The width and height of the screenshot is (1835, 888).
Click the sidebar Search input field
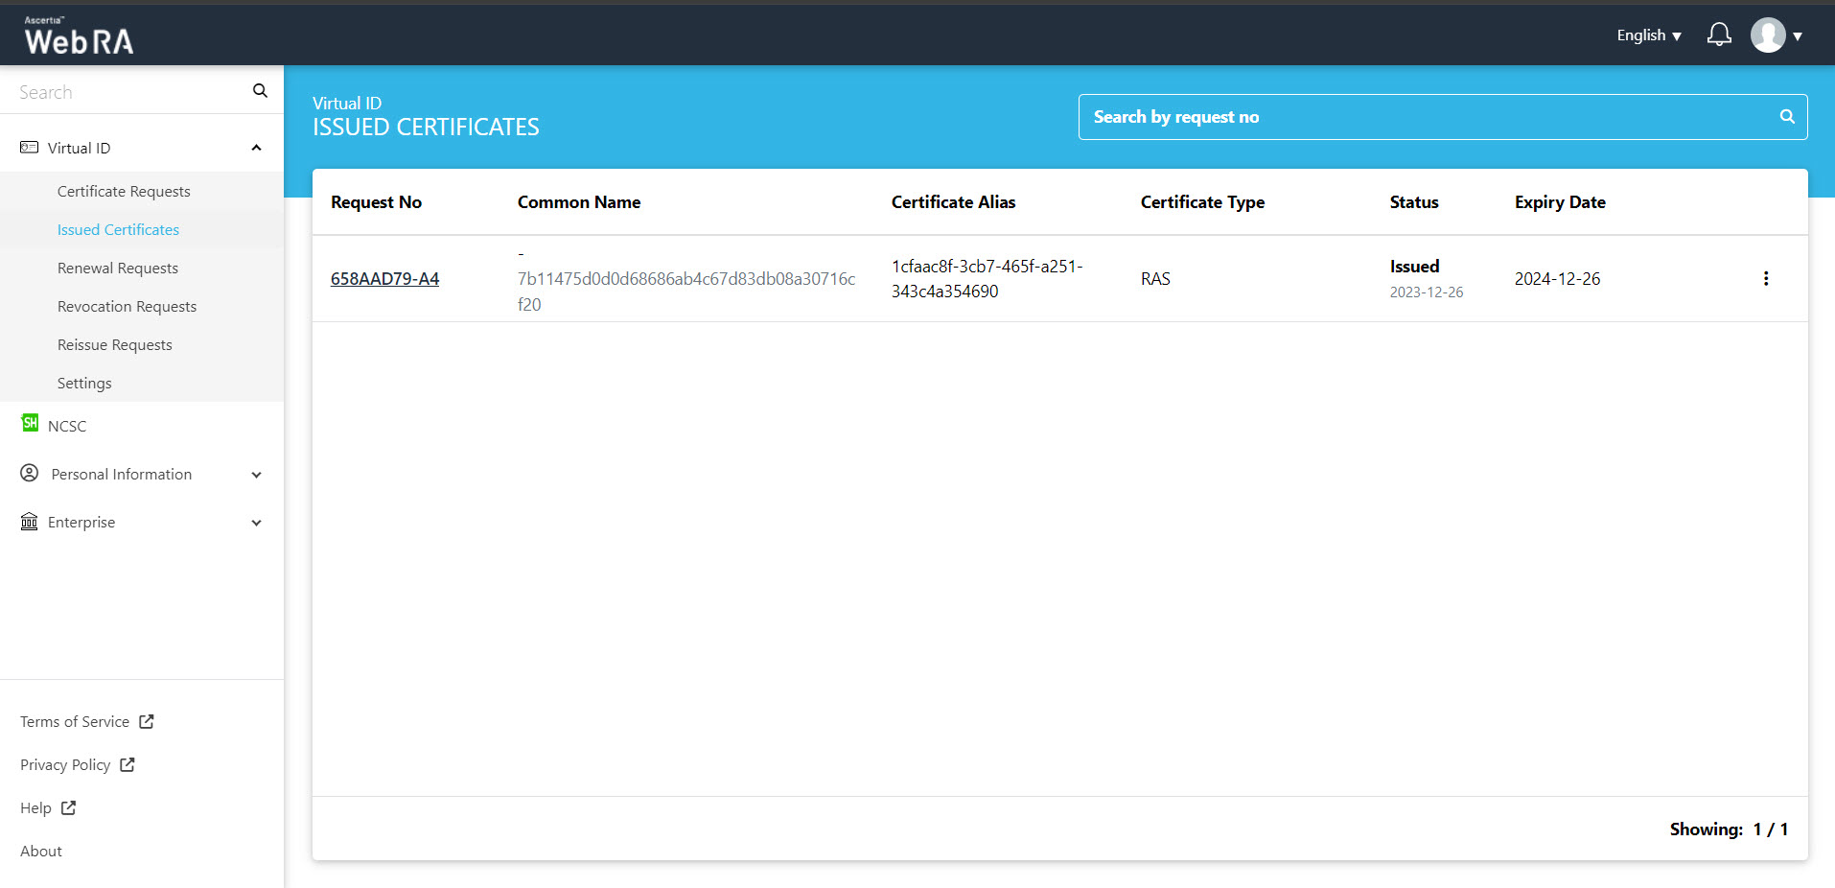point(129,92)
